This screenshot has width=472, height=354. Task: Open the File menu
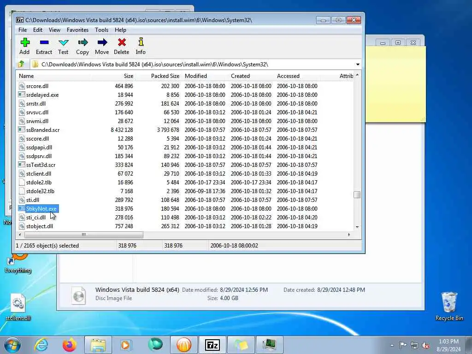tap(23, 30)
